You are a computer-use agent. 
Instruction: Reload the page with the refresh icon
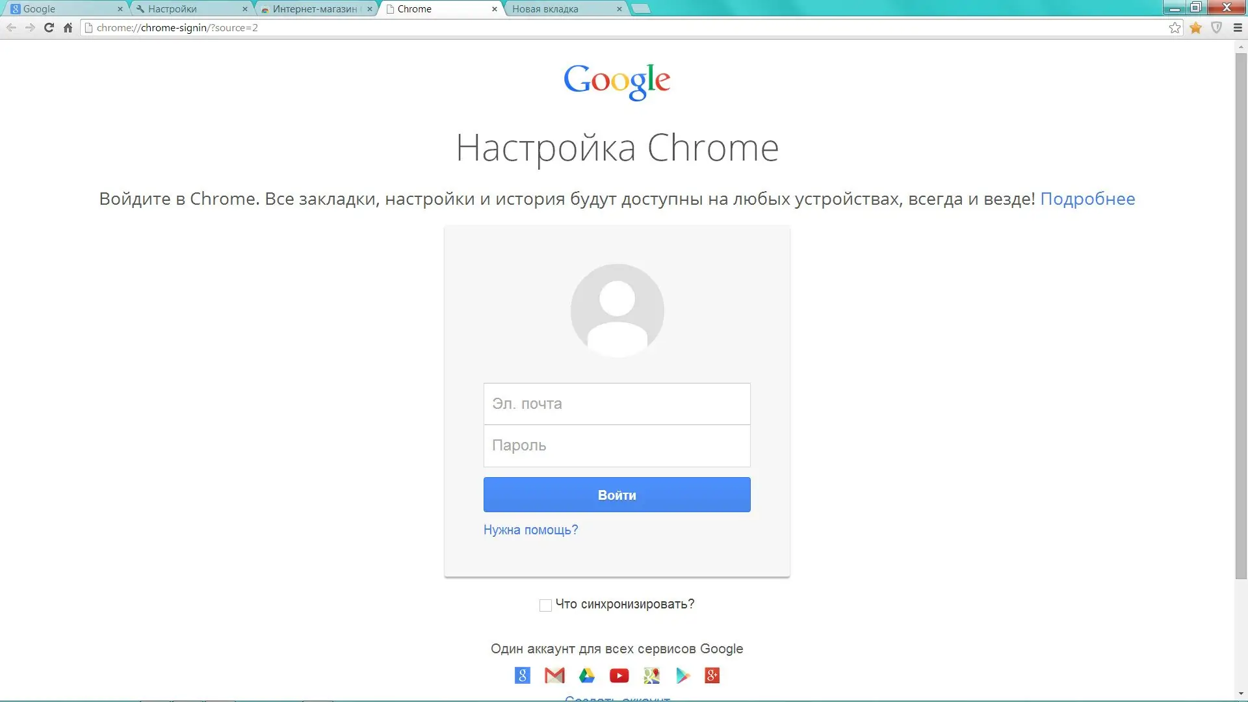coord(49,27)
